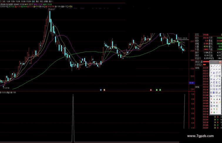Select the fan lines tool
Image resolution: width=222 pixels, height=143 pixels.
[220, 92]
